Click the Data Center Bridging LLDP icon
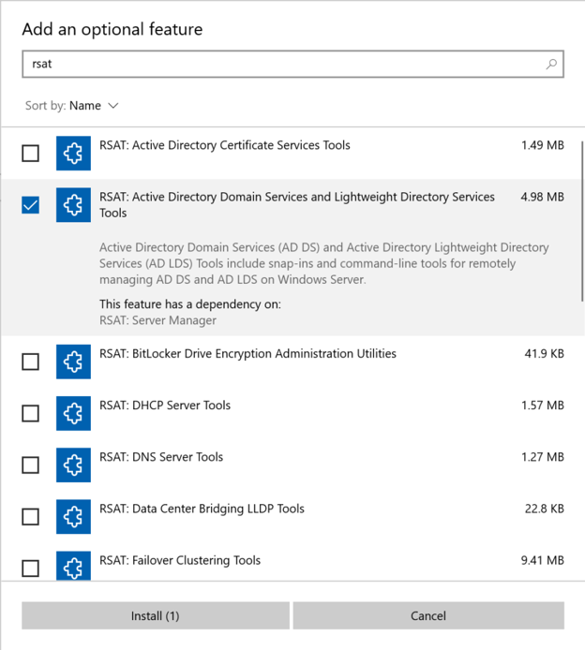The image size is (585, 650). coord(73,516)
